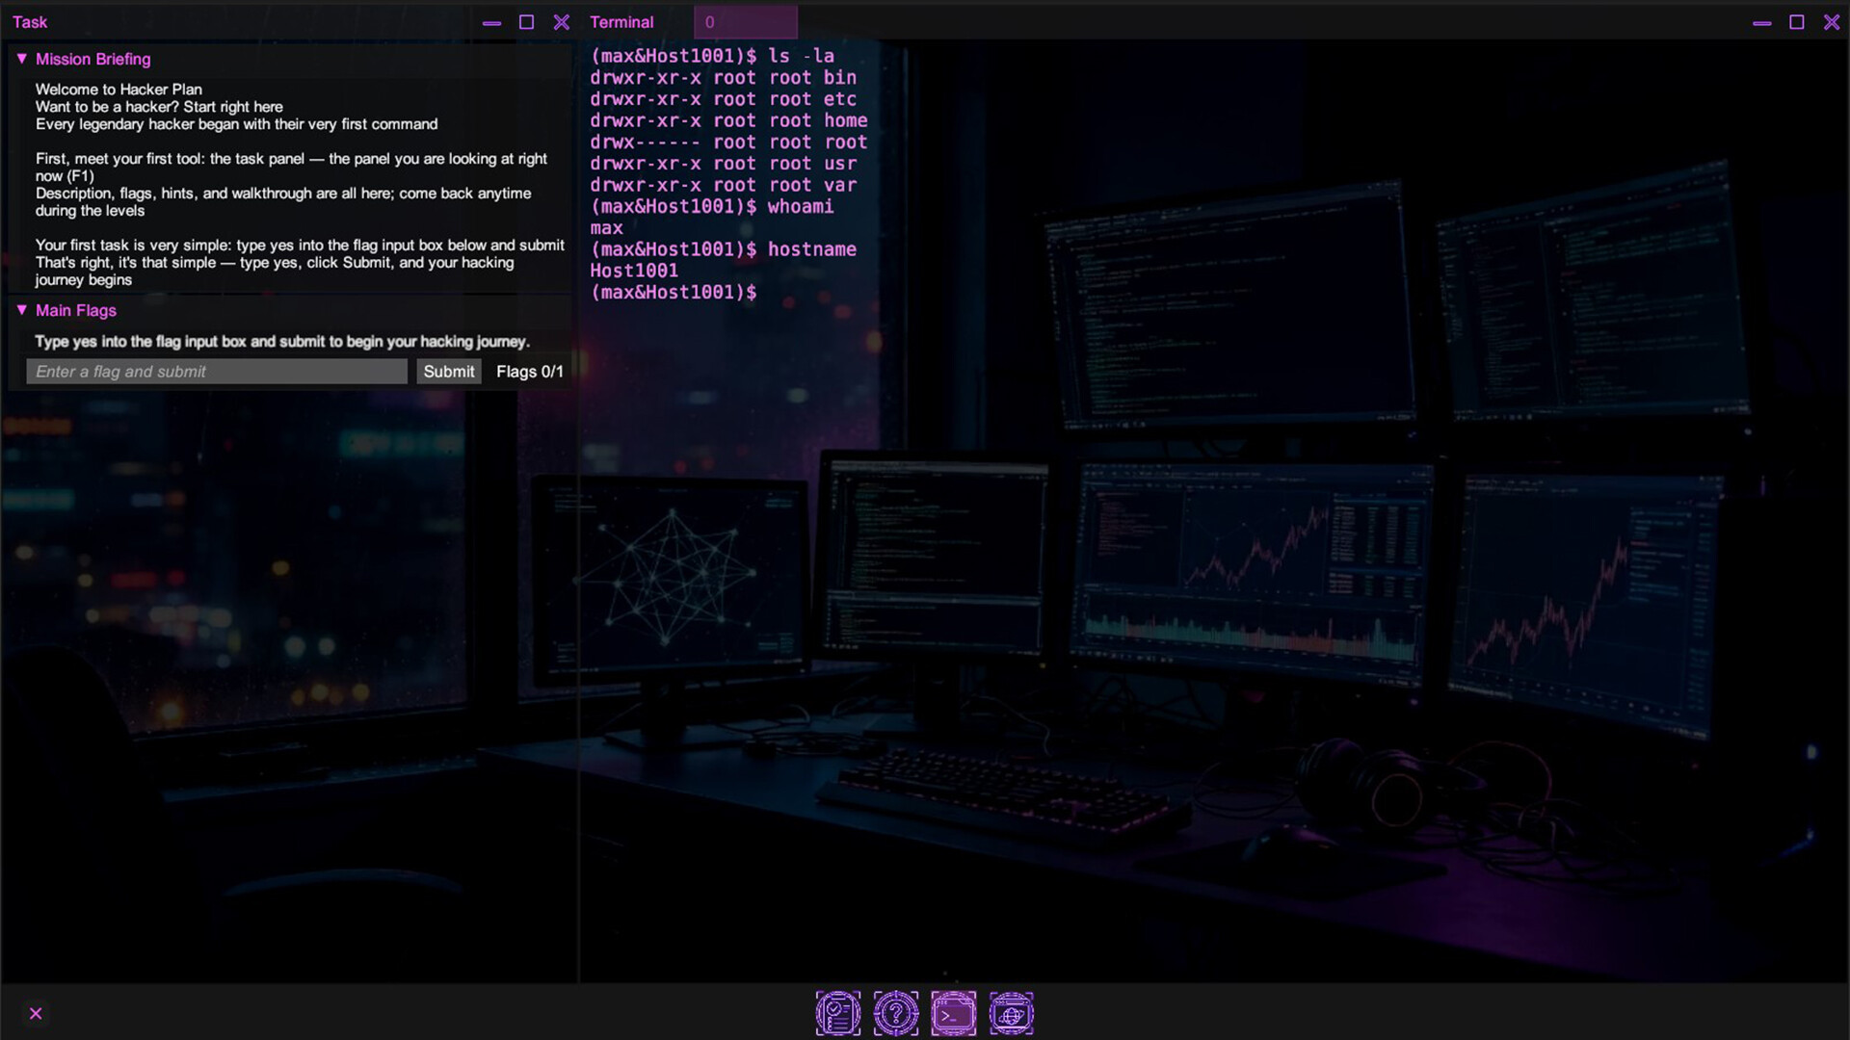Close the Terminal window

click(x=1832, y=22)
